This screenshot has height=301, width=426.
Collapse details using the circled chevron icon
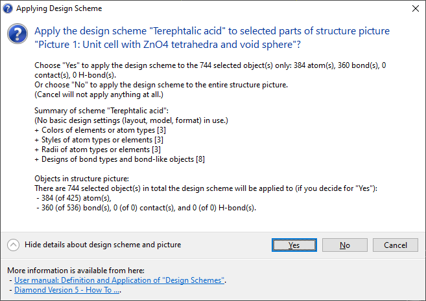[14, 245]
